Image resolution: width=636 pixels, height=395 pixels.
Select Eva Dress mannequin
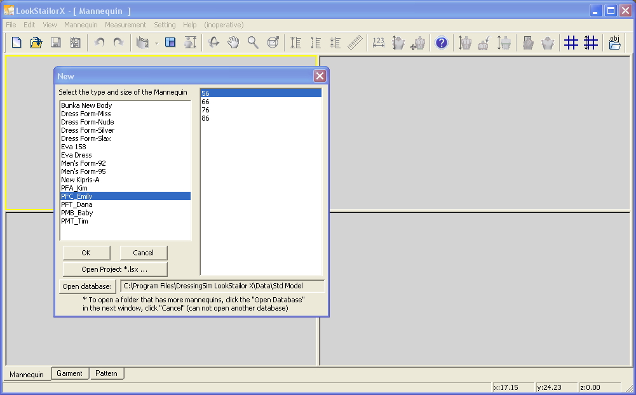coord(125,155)
